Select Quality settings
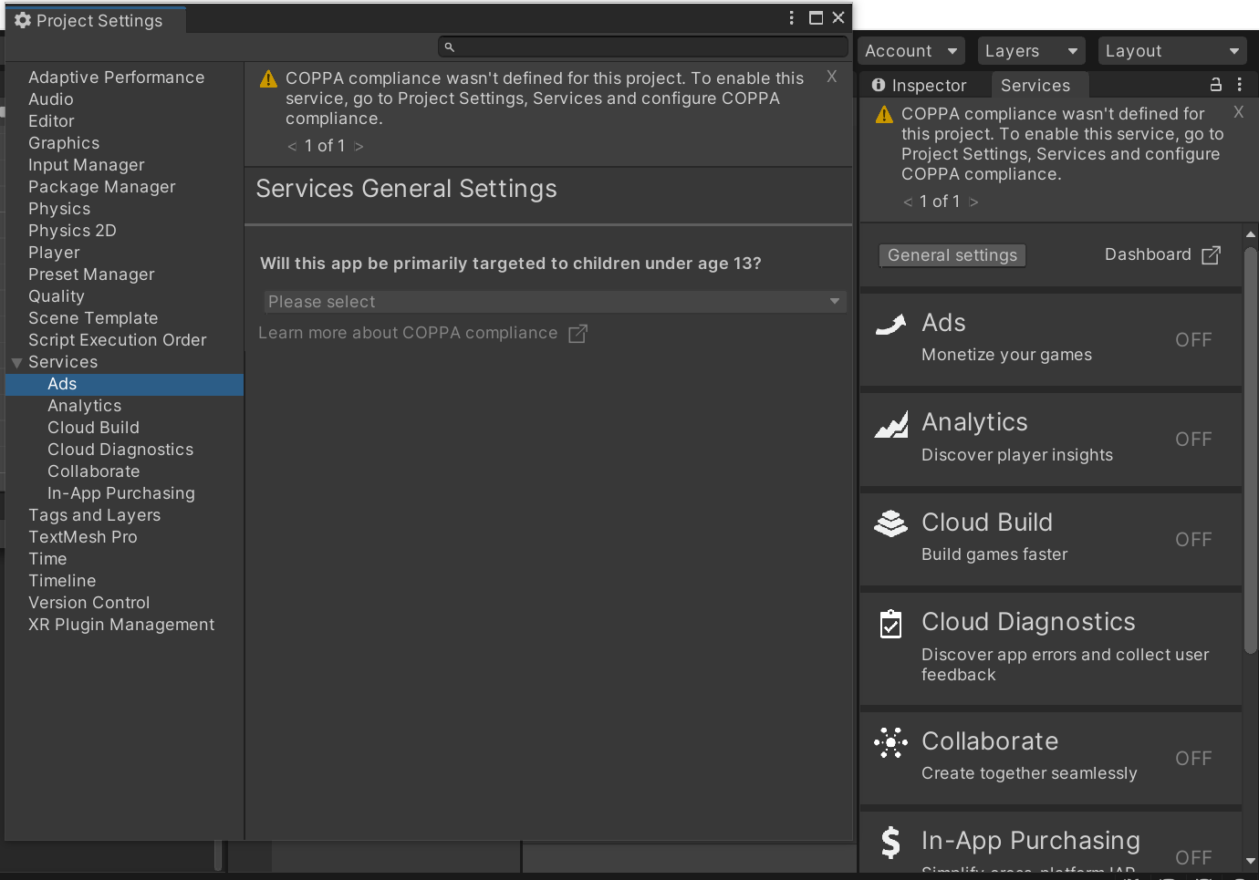1259x880 pixels. (57, 296)
